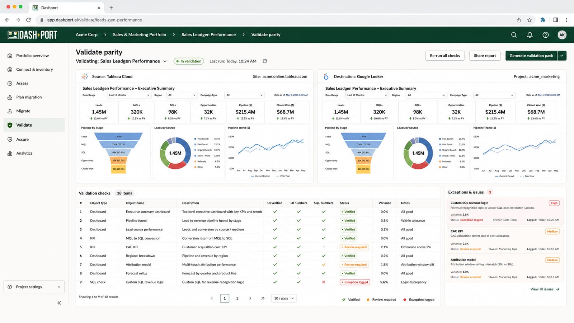
Task: Open search with magnifier icon
Action: [x=514, y=35]
